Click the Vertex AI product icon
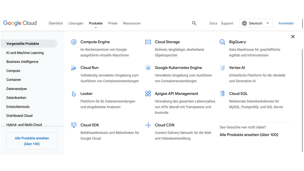The image size is (304, 171). (222, 68)
